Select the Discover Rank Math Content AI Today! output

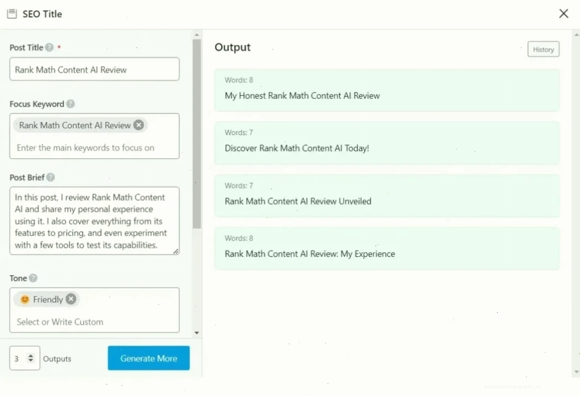pyautogui.click(x=387, y=143)
